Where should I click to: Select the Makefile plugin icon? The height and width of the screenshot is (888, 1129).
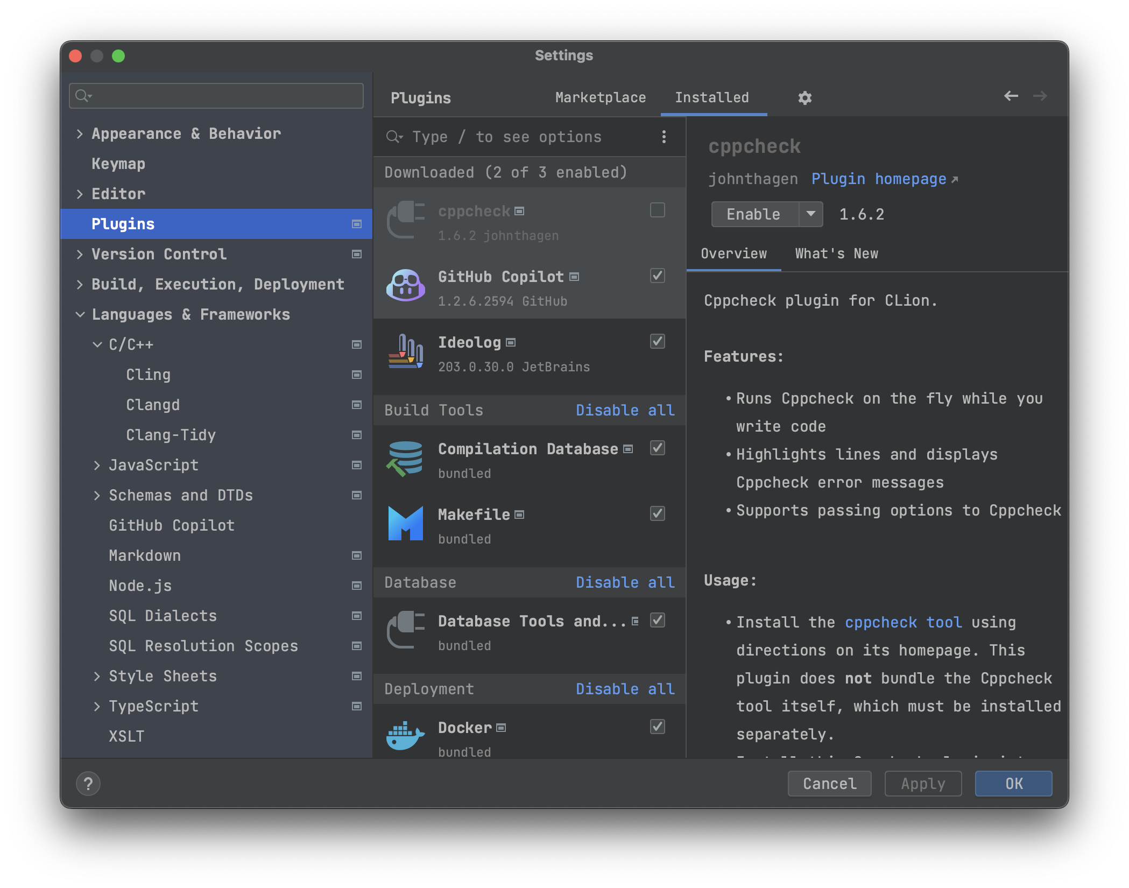405,524
